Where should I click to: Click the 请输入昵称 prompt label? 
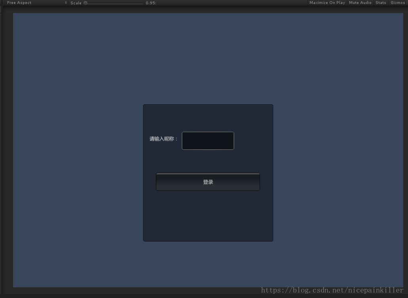[163, 139]
